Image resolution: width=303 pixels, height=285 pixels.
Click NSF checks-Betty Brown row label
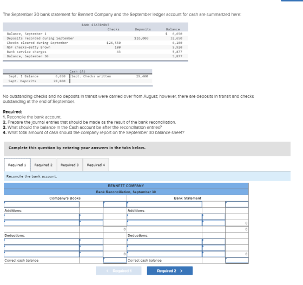[x=28, y=47]
